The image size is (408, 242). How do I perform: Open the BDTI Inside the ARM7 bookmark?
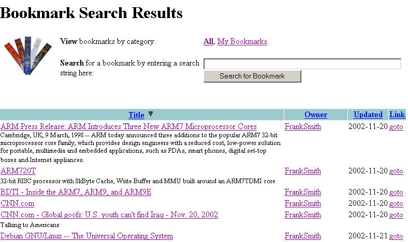point(76,192)
